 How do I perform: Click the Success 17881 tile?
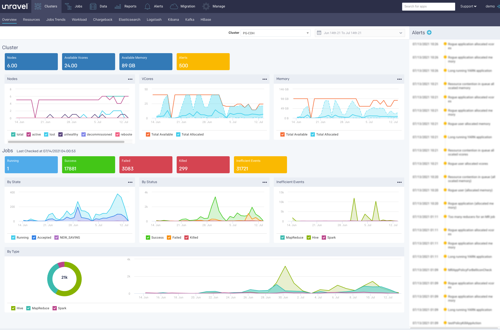[x=89, y=165]
